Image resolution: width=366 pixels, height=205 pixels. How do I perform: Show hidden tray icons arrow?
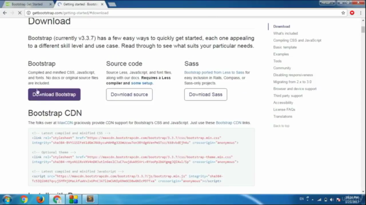tap(313, 199)
